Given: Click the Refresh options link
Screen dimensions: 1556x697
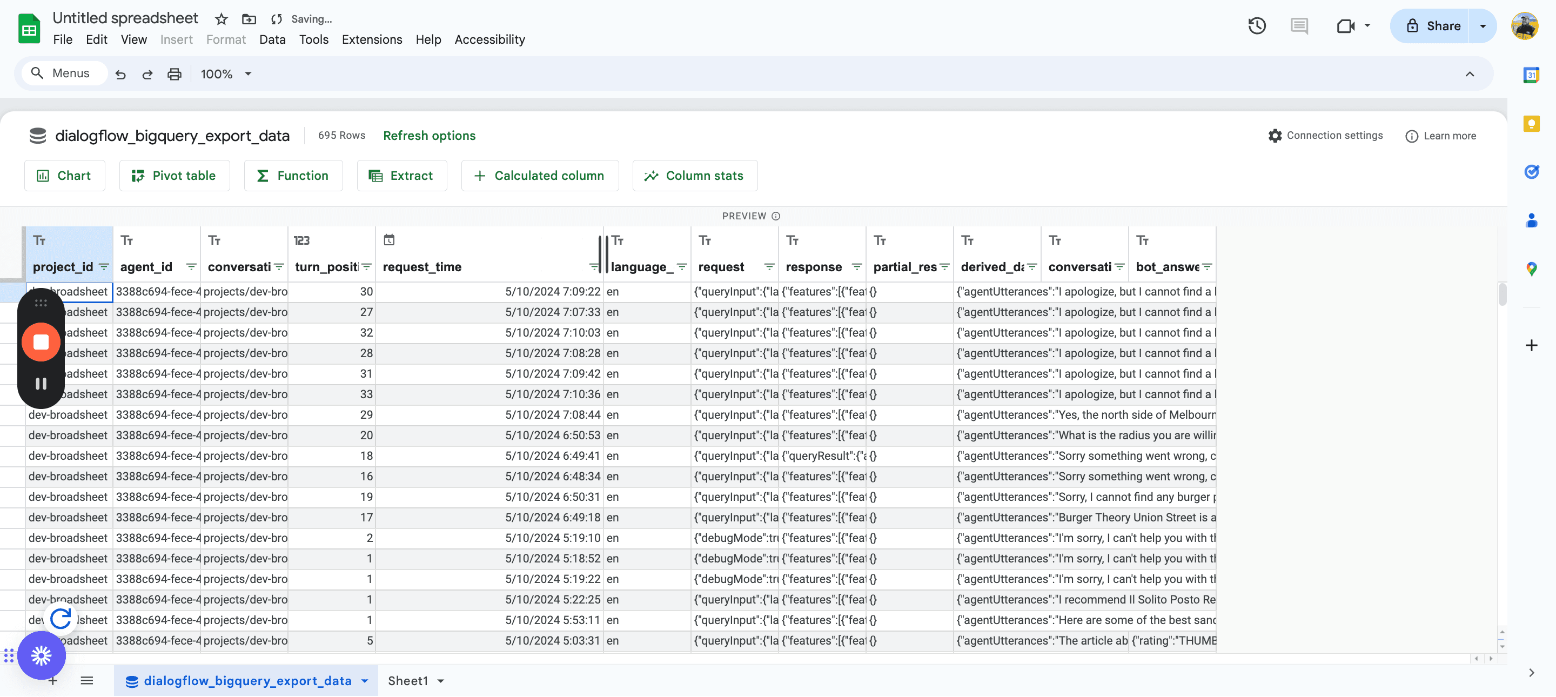Looking at the screenshot, I should pos(429,136).
